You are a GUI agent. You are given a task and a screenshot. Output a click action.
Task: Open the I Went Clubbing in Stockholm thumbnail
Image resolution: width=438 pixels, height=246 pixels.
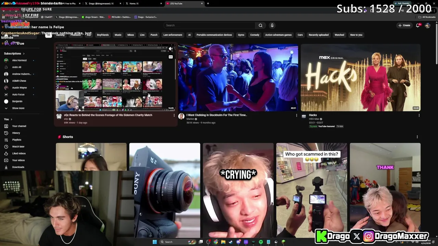click(x=238, y=78)
